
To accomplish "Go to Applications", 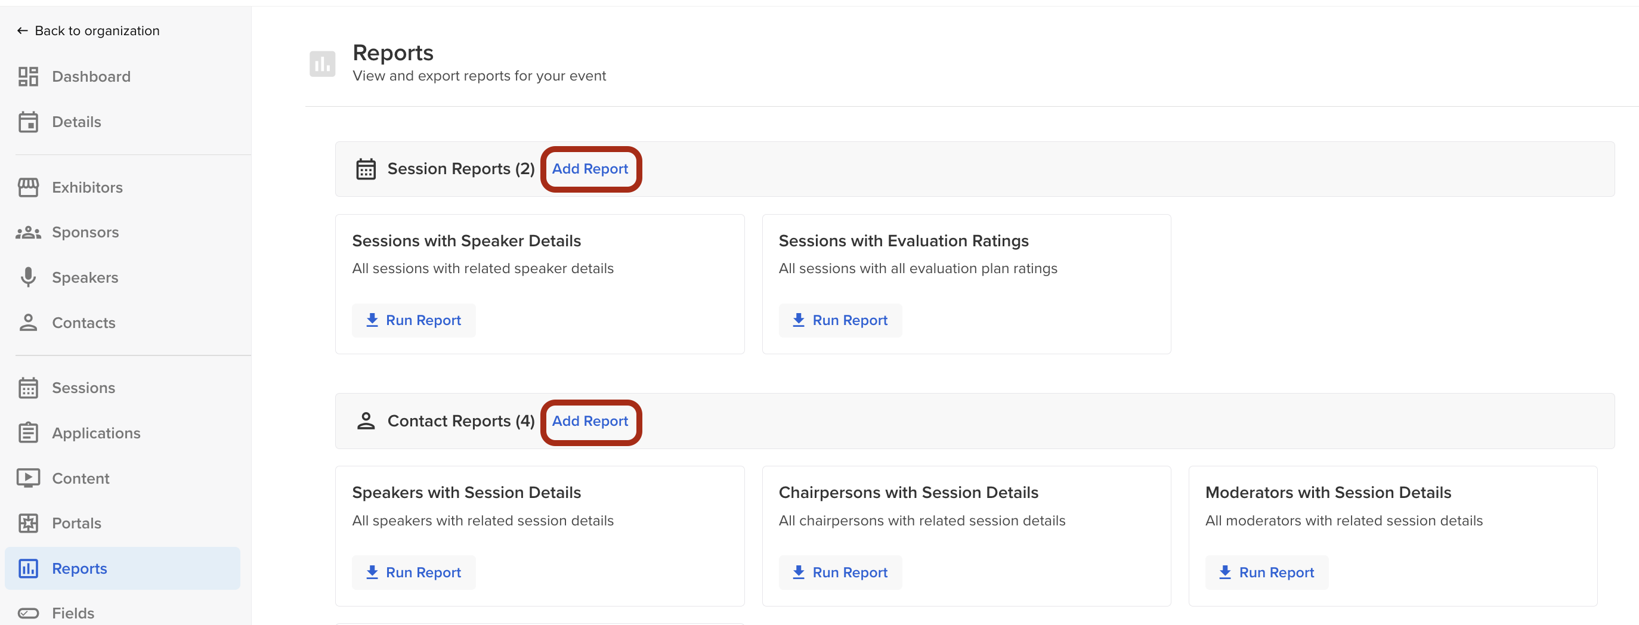I will tap(96, 433).
